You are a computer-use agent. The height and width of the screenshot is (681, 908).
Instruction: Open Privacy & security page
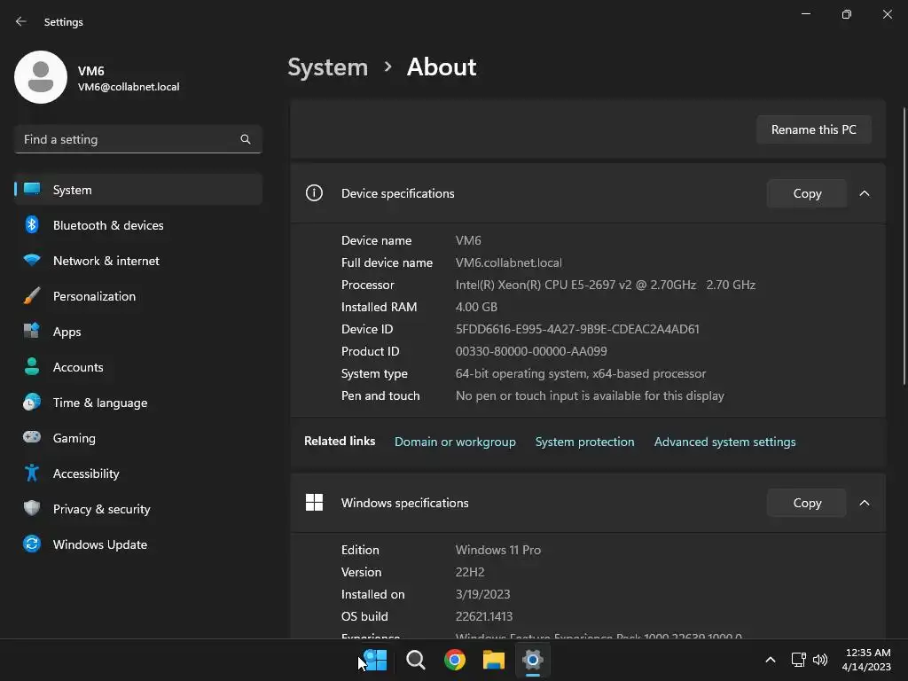click(x=137, y=509)
